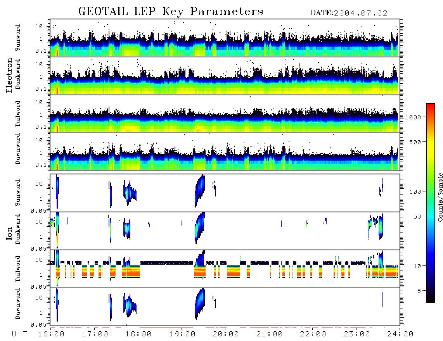Click the Electron group label

(x=9, y=75)
